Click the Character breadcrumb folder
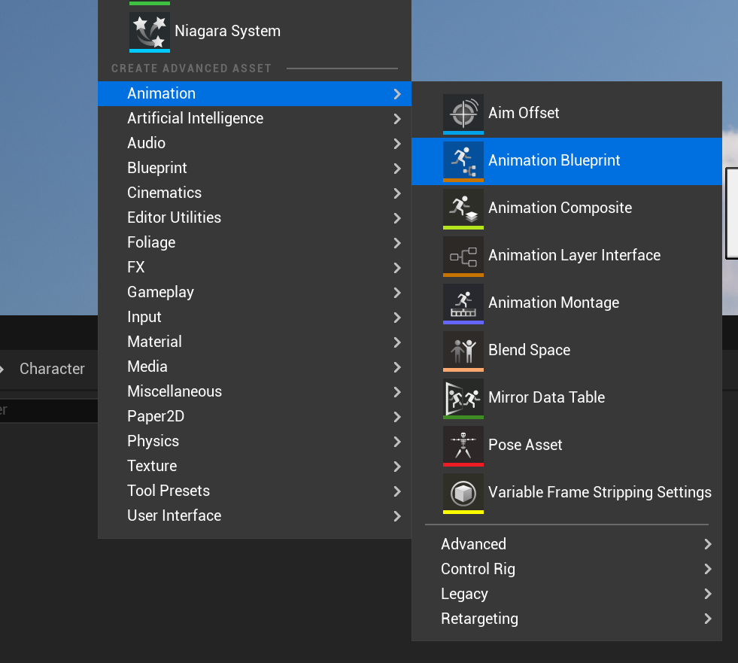This screenshot has height=663, width=738. click(x=52, y=369)
